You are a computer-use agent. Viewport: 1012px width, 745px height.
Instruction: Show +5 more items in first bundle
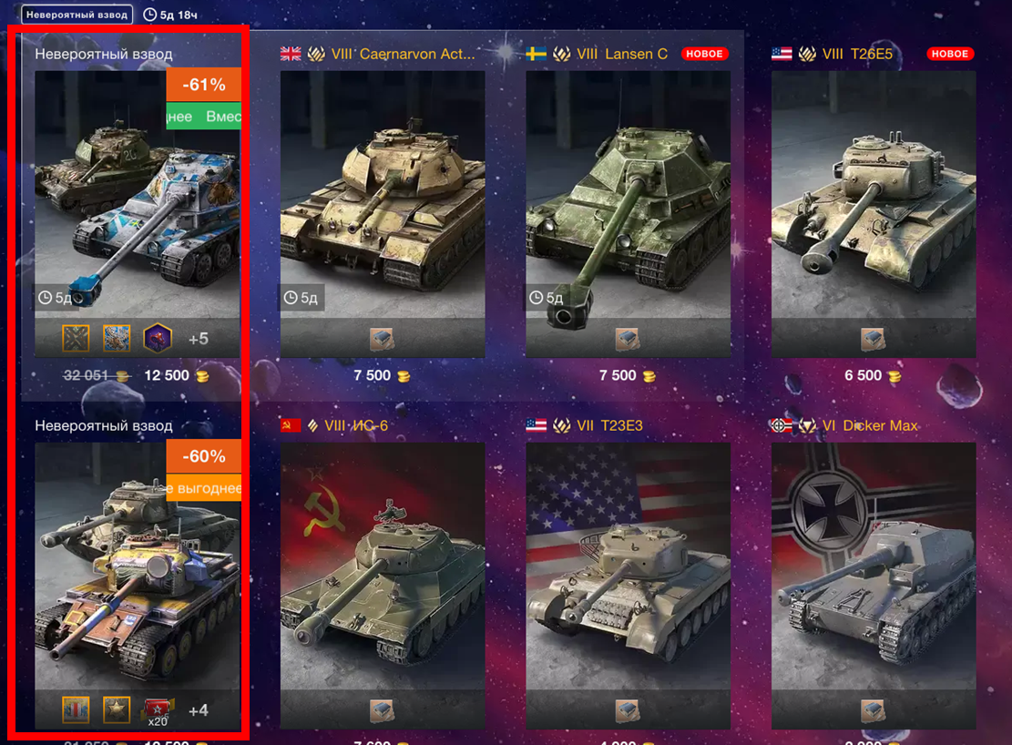(x=199, y=339)
